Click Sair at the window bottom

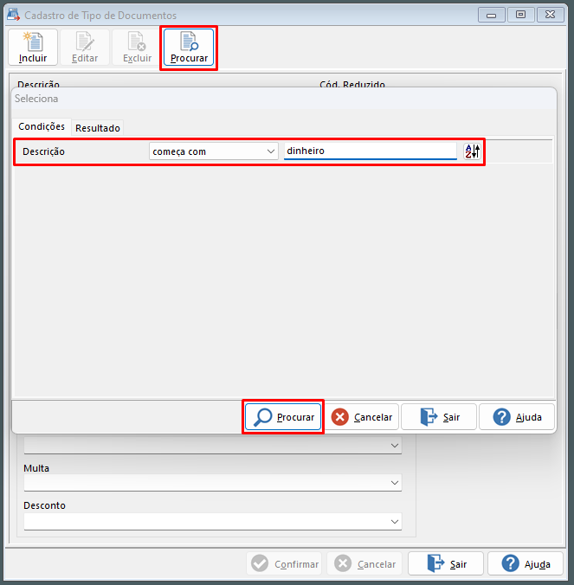click(446, 563)
